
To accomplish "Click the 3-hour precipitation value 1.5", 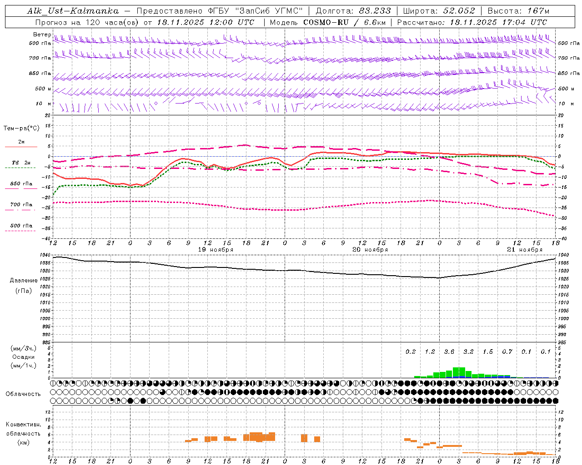I will [488, 351].
